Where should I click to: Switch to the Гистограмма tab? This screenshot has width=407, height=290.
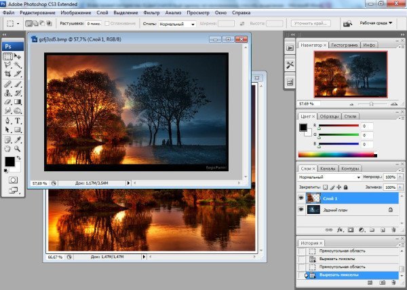(x=345, y=45)
